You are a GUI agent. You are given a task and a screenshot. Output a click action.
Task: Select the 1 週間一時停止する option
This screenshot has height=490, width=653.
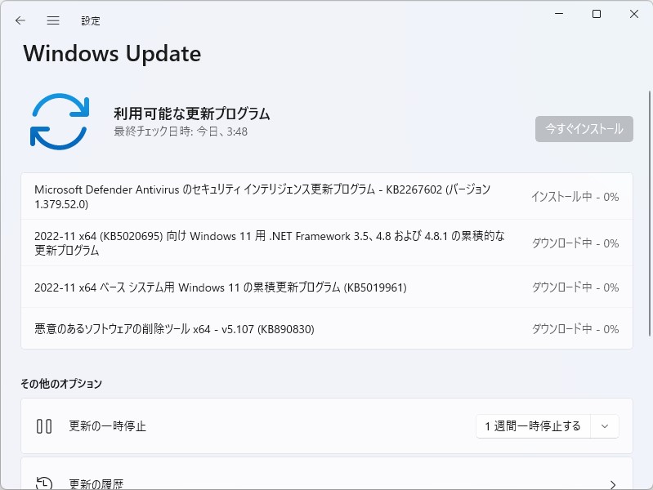click(x=533, y=426)
